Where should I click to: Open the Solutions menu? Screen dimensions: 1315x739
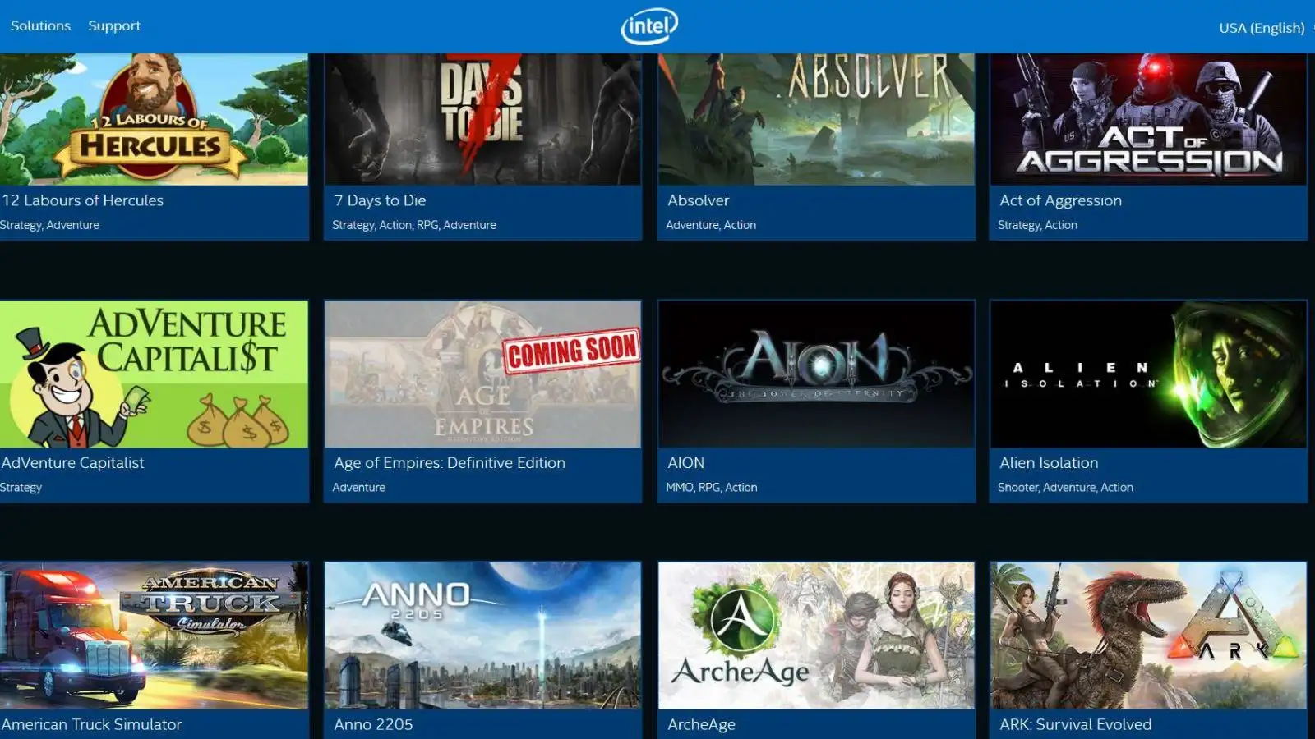point(40,25)
